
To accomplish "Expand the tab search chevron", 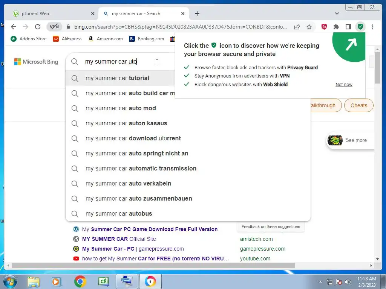I will (337, 14).
